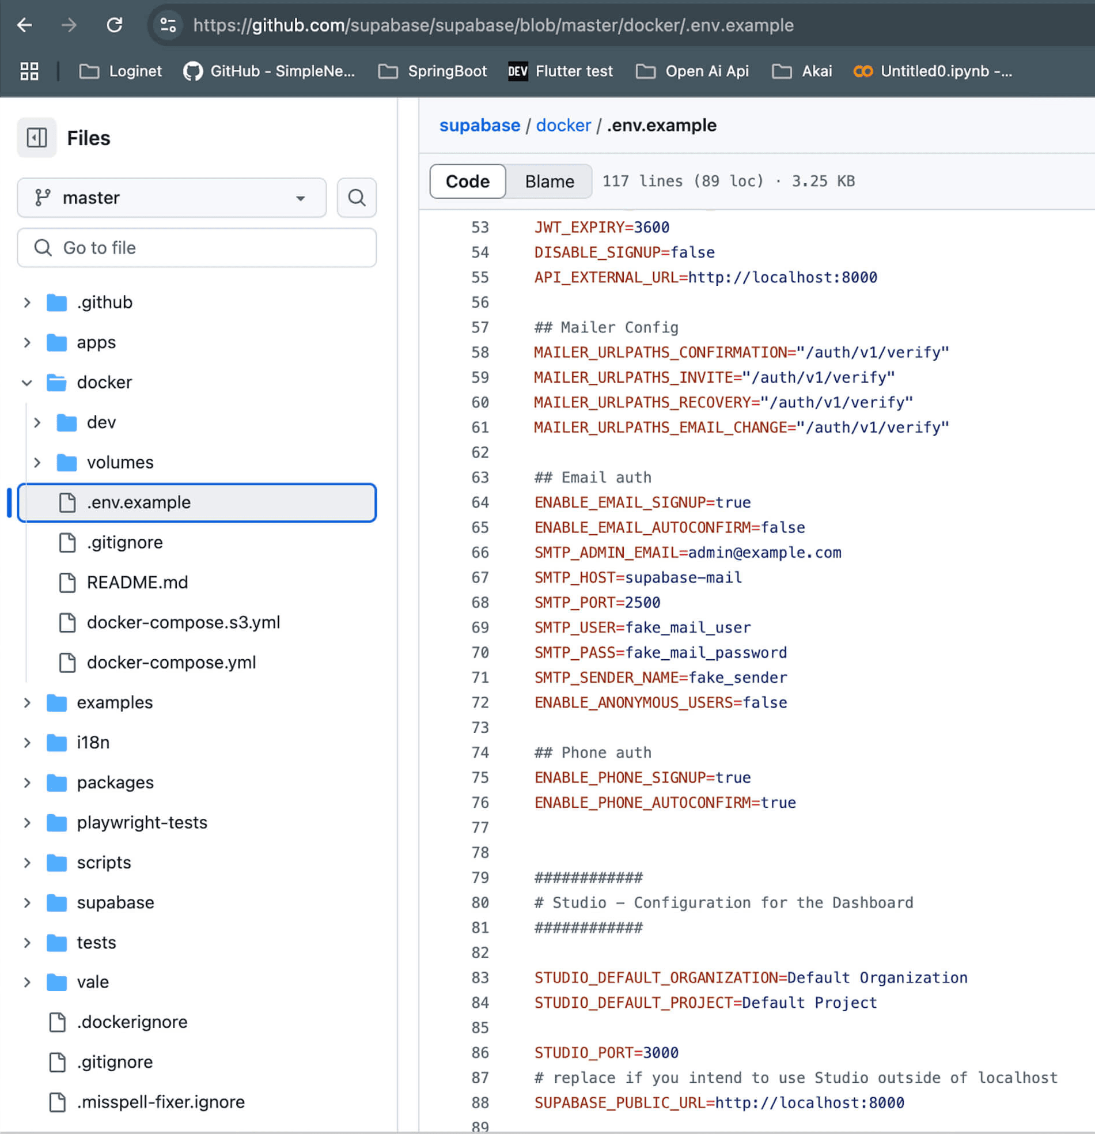Viewport: 1095px width, 1134px height.
Task: Click the STUDIO_DEFAULT_PROJECT line
Action: coord(706,1003)
